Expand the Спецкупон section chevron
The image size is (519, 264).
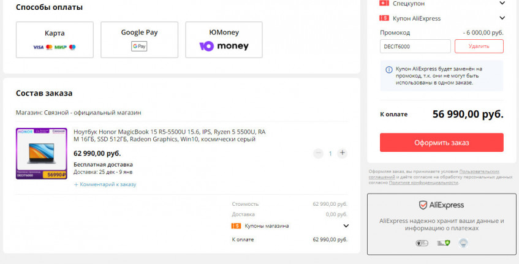coord(502,3)
